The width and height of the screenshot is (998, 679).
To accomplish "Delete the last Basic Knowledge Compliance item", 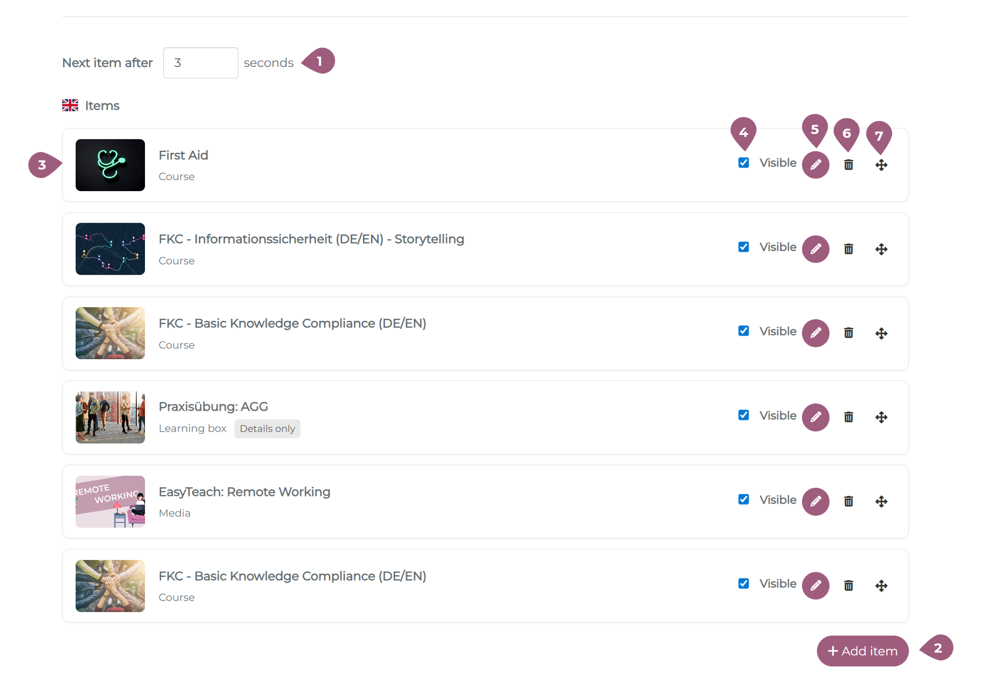I will tap(848, 585).
